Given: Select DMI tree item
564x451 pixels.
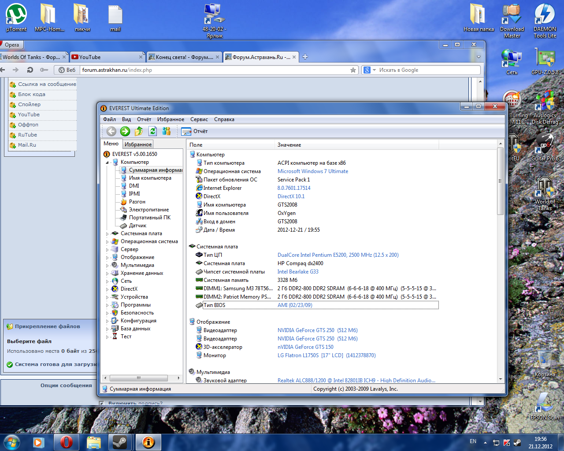Looking at the screenshot, I should 134,186.
